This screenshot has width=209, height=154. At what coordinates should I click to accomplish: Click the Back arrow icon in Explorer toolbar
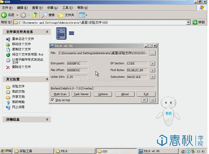pyautogui.click(x=4, y=15)
